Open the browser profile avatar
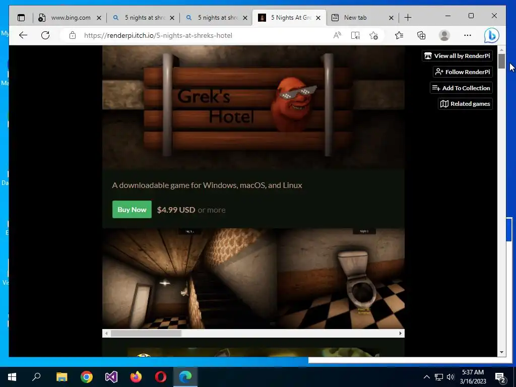This screenshot has width=516, height=387. click(x=444, y=35)
